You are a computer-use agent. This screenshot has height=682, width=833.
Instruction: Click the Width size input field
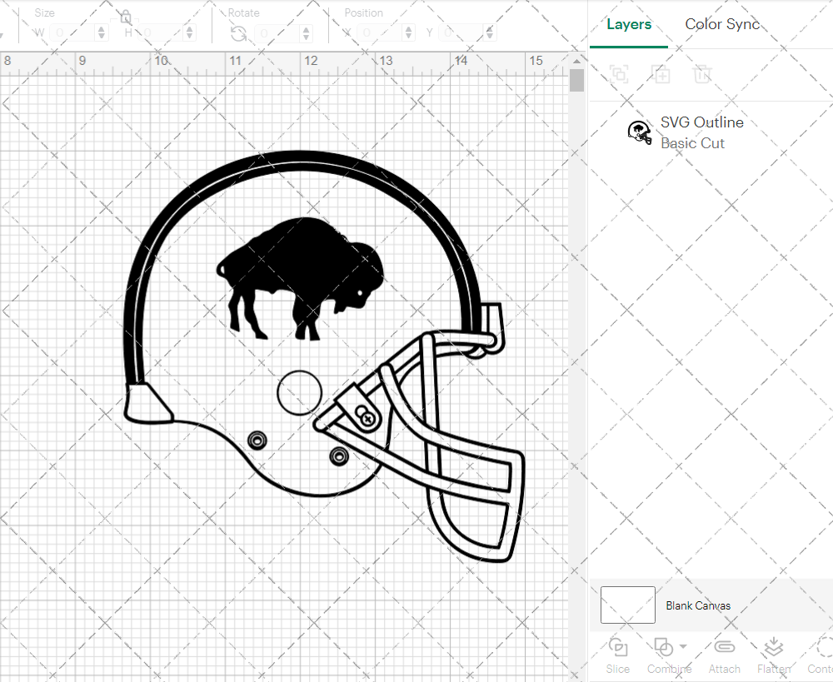click(x=73, y=33)
